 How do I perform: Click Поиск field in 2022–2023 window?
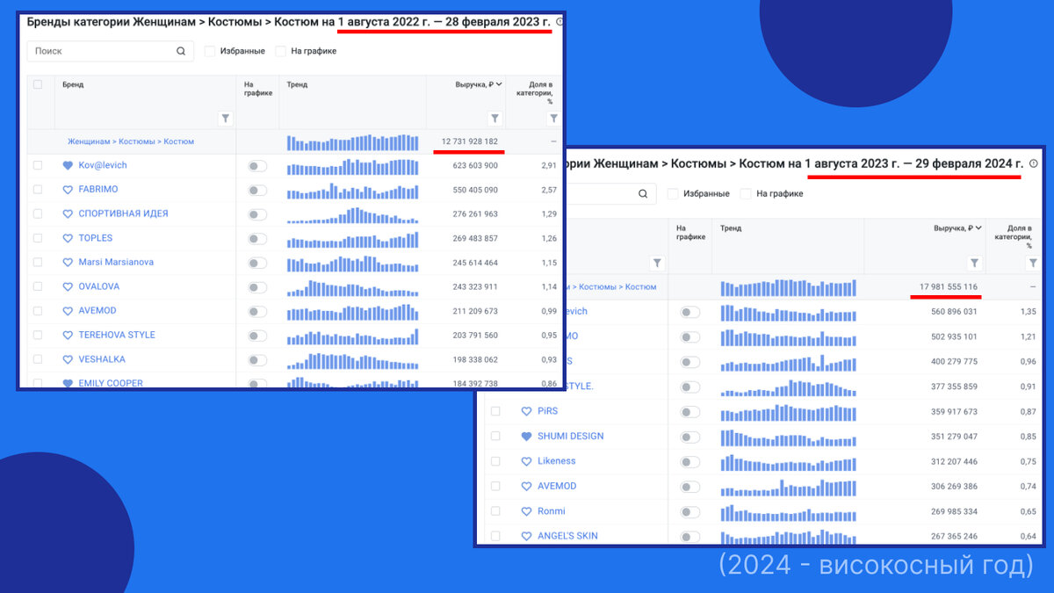pyautogui.click(x=110, y=51)
